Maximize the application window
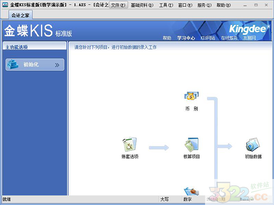This screenshot has width=274, height=205. 256,5
